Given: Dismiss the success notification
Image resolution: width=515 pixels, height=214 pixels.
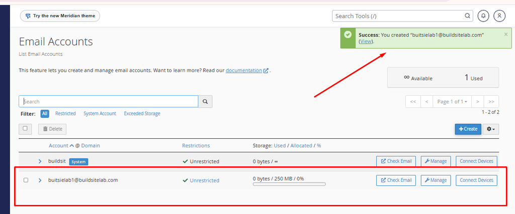Looking at the screenshot, I should coord(506,34).
